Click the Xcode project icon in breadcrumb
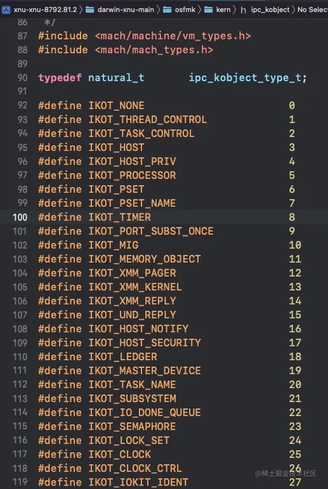328x489 pixels. click(x=6, y=10)
